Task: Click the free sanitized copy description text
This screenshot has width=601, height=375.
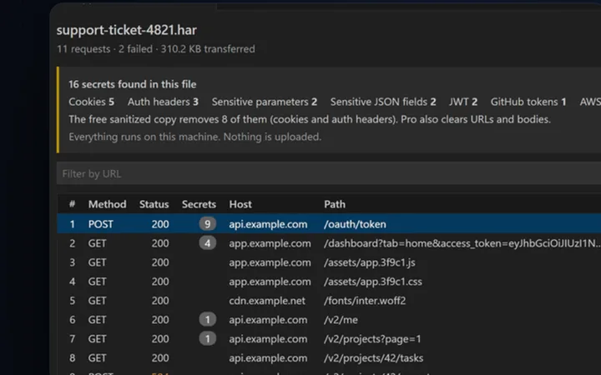Action: pyautogui.click(x=310, y=119)
